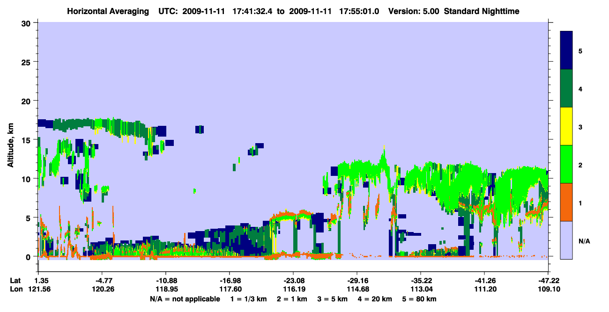Click the 'N/A = not applicable' legend text
Viewport: 609px width, 312px height.
coord(185,299)
